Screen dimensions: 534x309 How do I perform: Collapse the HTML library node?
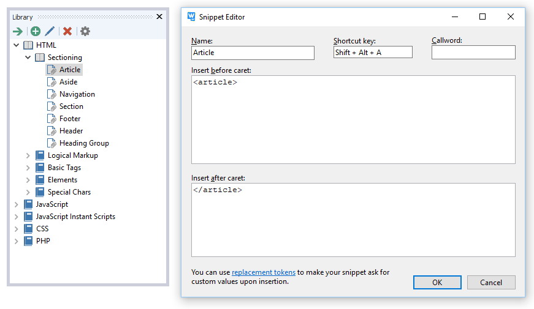click(17, 45)
